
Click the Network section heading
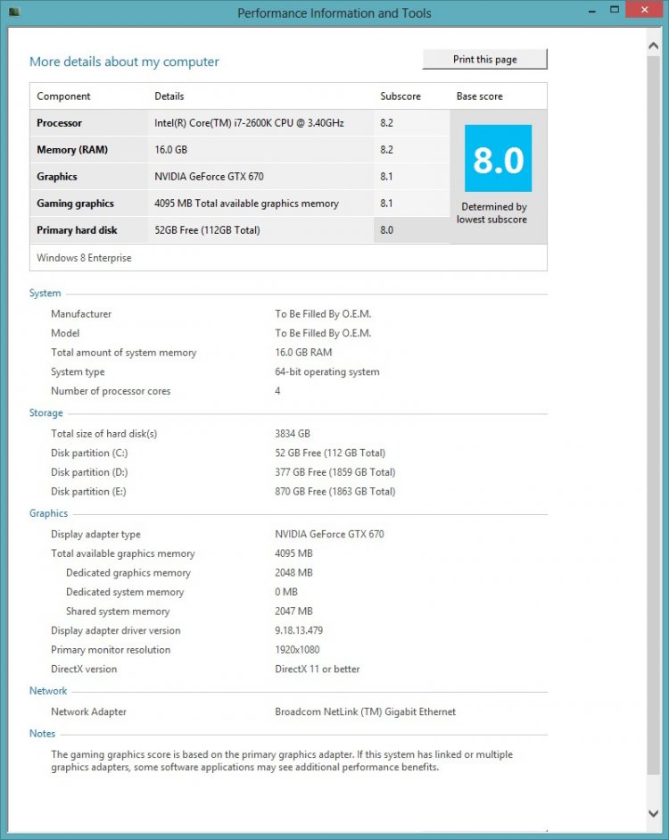point(48,691)
